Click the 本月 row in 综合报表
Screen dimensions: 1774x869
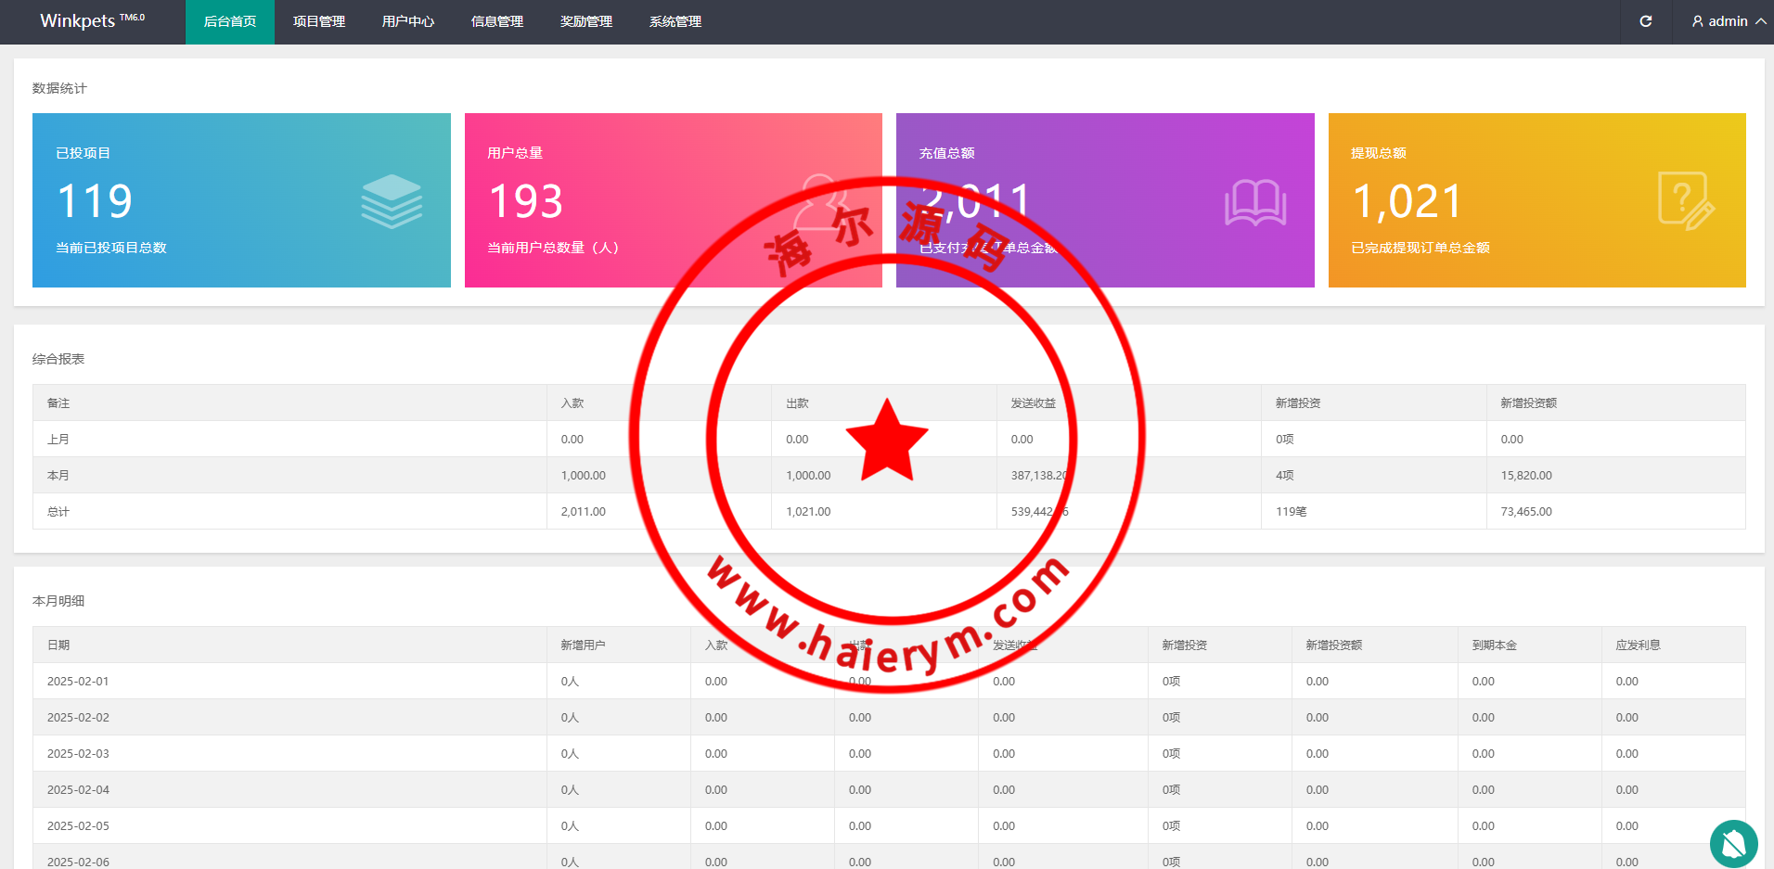pos(58,475)
